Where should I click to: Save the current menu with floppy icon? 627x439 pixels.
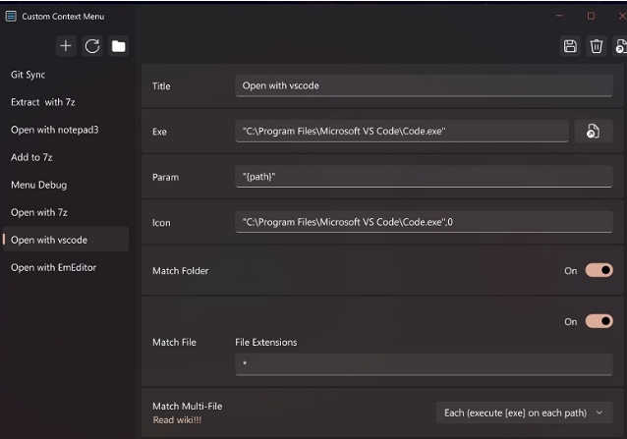tap(570, 46)
